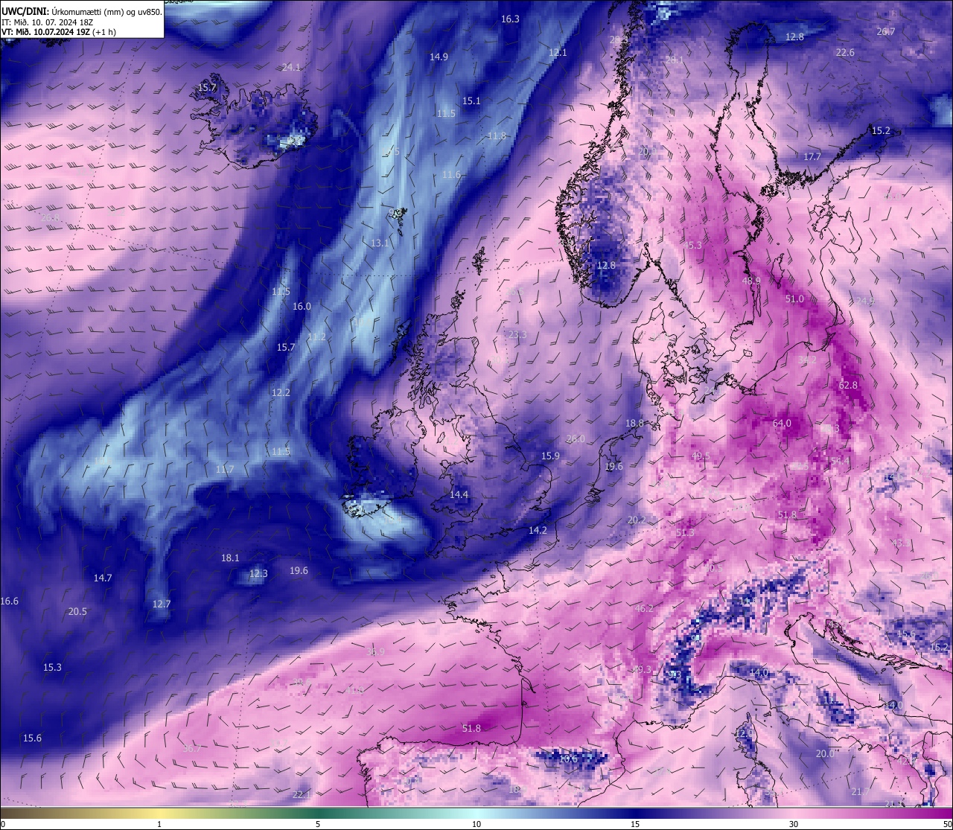Screen dimensions: 953x830
Task: Click the 14.7 value label
Action: [103, 578]
